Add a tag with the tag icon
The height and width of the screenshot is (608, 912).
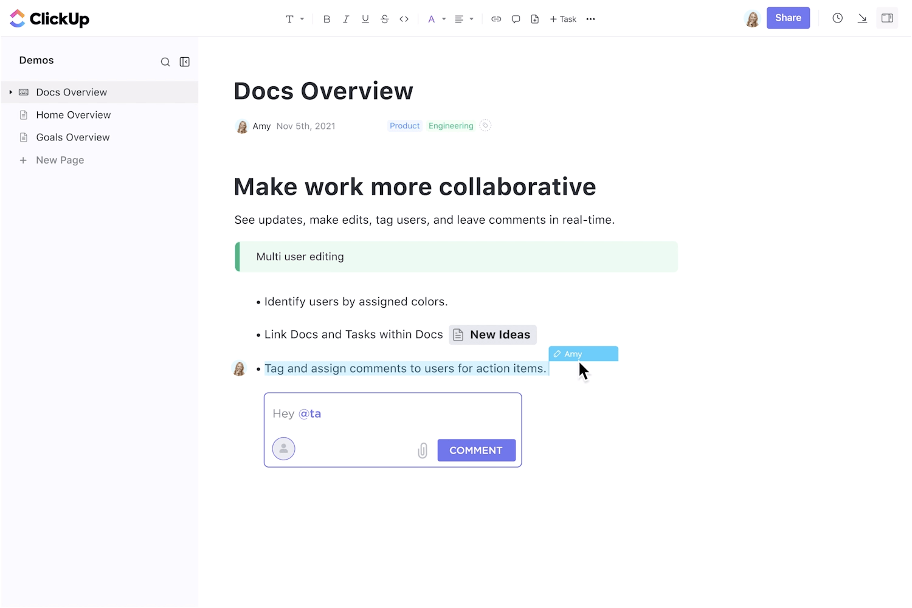click(485, 126)
